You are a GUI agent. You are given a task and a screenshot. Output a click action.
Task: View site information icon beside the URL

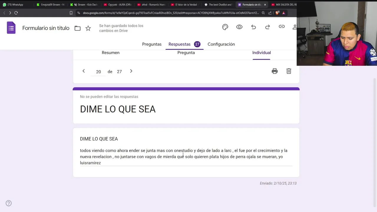[x=79, y=13]
